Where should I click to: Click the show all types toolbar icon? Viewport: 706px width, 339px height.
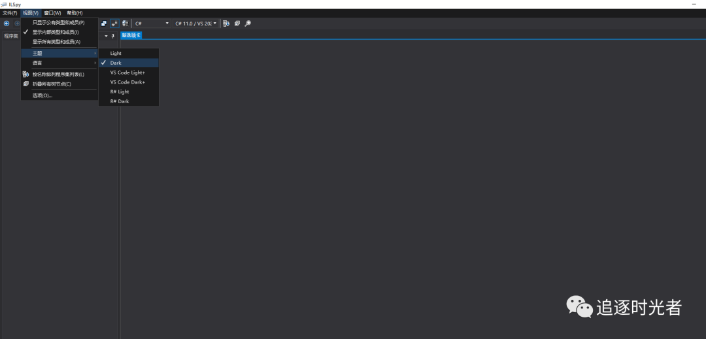(x=125, y=24)
